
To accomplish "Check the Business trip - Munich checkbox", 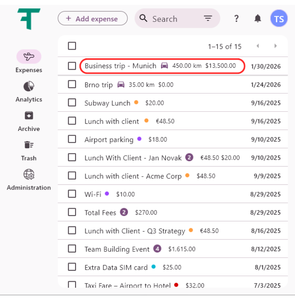I will (x=72, y=66).
